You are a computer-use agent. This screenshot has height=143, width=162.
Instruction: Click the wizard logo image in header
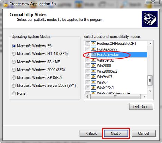[x=150, y=19]
